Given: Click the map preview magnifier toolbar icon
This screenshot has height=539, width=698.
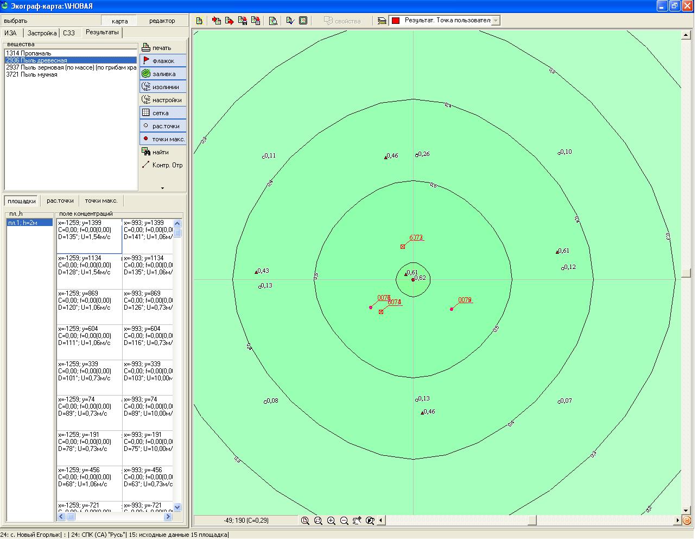Looking at the screenshot, I should 273,21.
